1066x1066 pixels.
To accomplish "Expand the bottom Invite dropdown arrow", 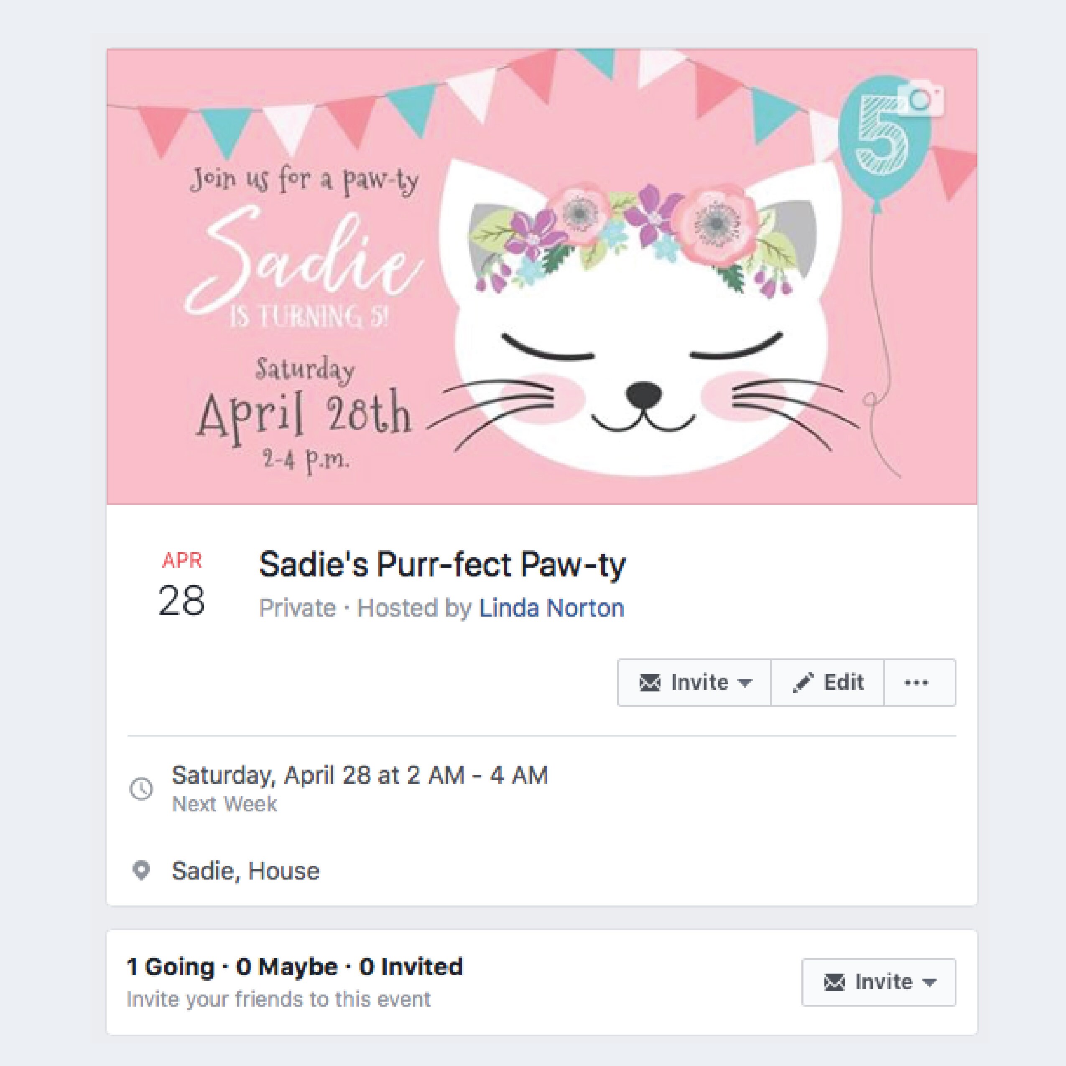I will pyautogui.click(x=929, y=982).
